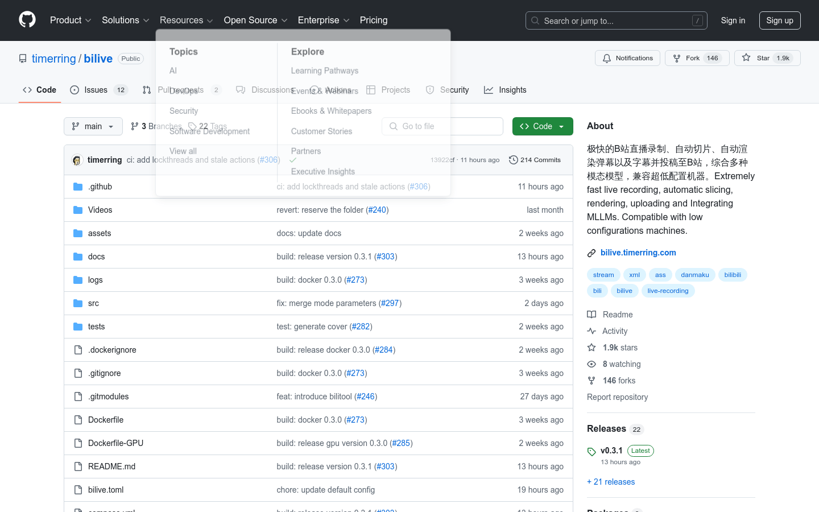Open the Open Source menu
The height and width of the screenshot is (512, 819).
[x=256, y=20]
